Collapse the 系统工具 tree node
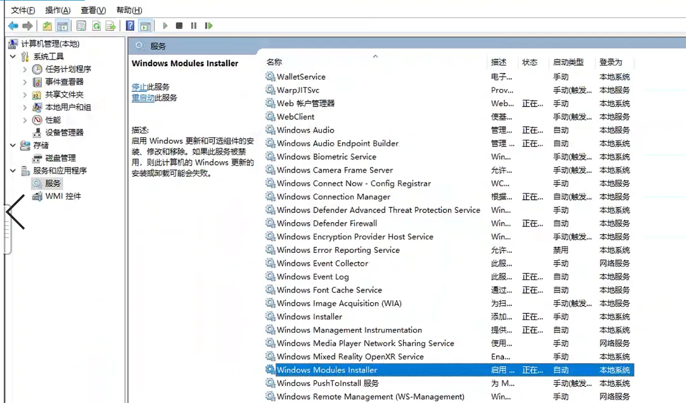686x403 pixels. pyautogui.click(x=13, y=57)
